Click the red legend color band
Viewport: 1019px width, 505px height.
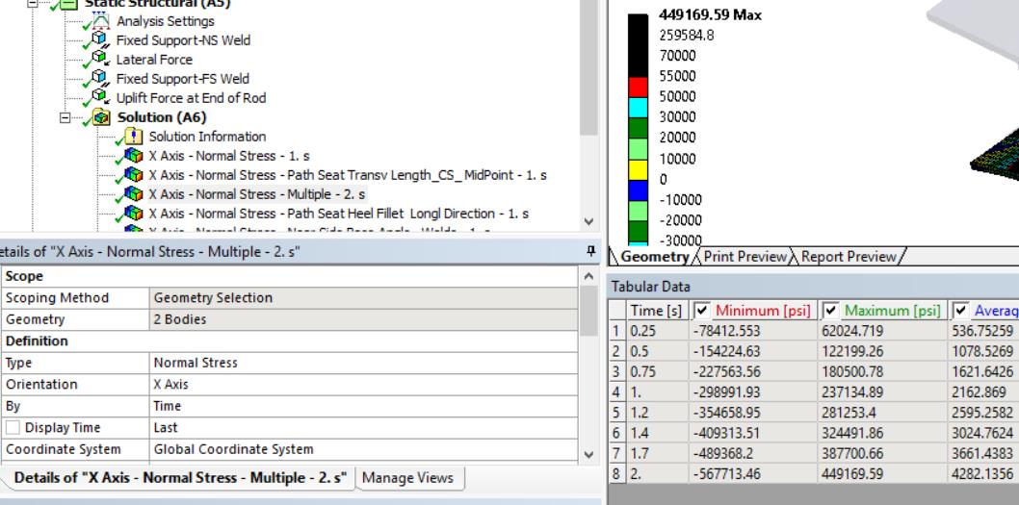639,88
